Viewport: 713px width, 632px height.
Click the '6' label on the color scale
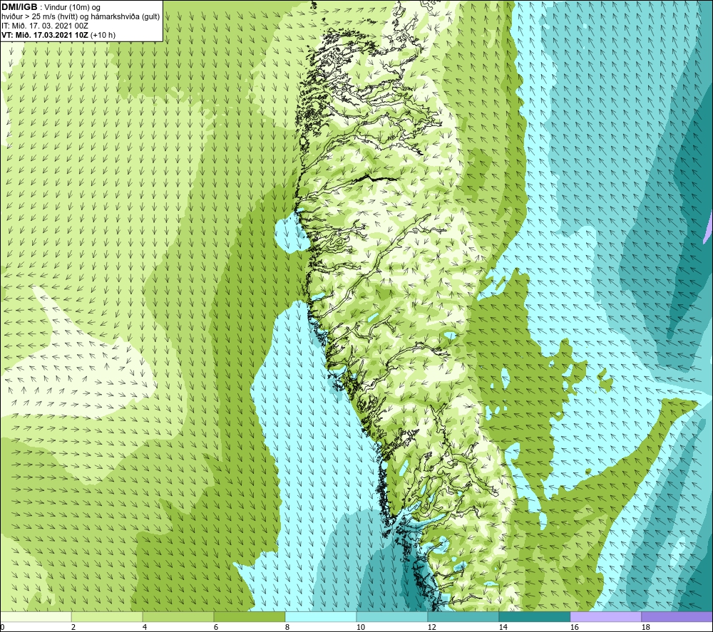216,627
